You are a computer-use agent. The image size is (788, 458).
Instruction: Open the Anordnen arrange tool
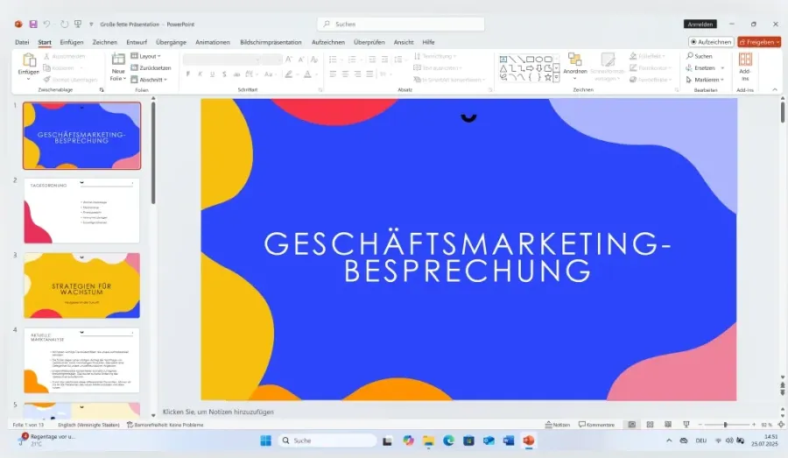(x=575, y=66)
